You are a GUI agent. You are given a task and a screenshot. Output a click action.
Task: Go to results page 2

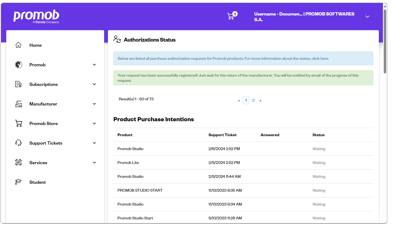tap(253, 100)
